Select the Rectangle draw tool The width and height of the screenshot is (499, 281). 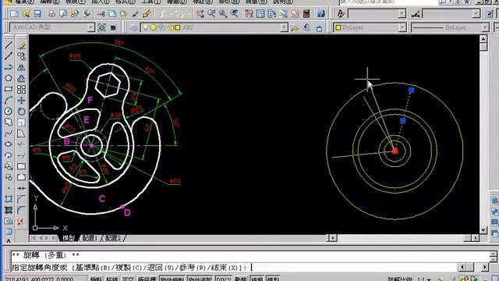(9, 89)
